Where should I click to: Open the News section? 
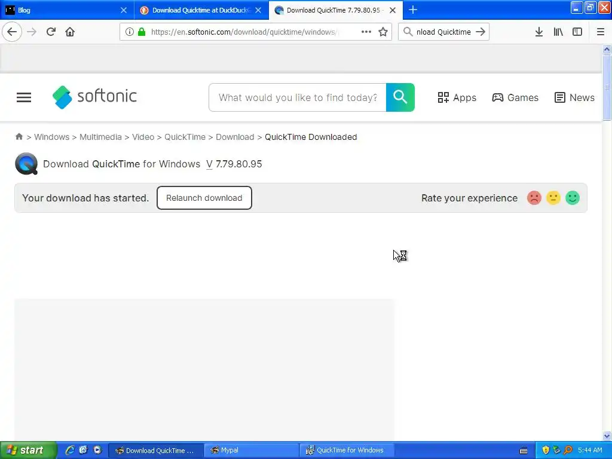pyautogui.click(x=574, y=97)
